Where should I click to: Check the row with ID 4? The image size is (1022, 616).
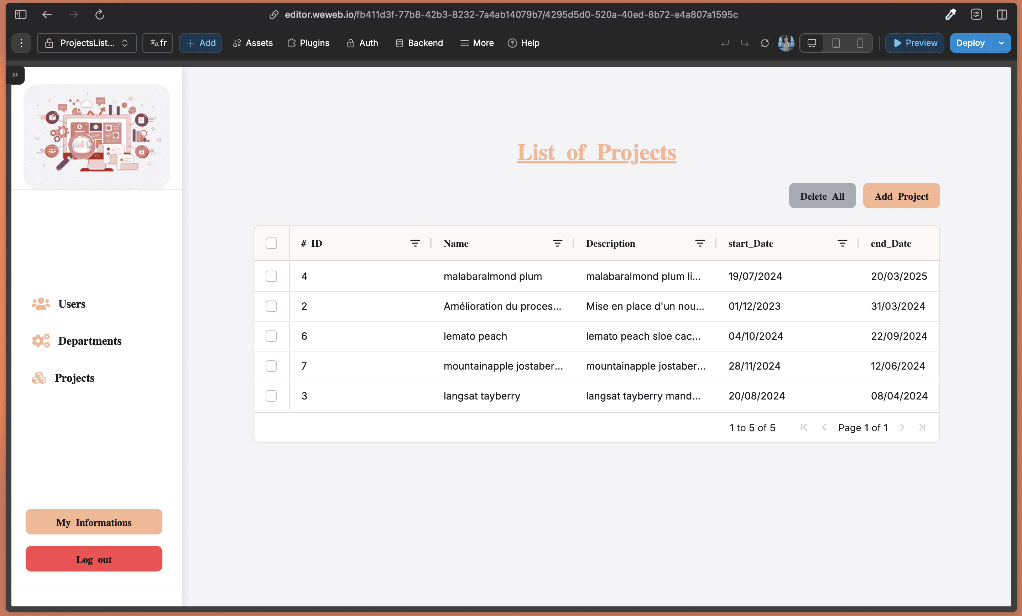271,276
